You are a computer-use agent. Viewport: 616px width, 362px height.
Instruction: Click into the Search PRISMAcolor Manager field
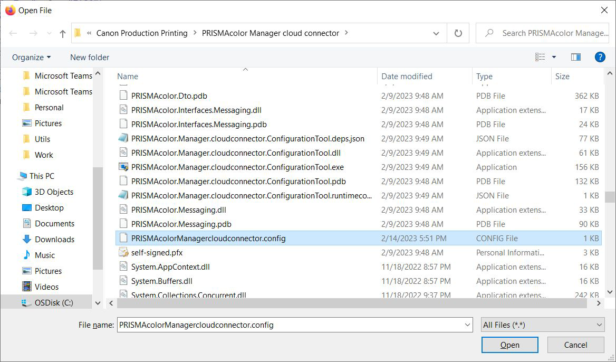[543, 33]
